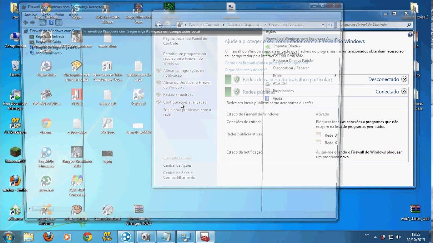433x243 pixels.
Task: Select the chrome desktop shortcut
Action: pyautogui.click(x=46, y=126)
